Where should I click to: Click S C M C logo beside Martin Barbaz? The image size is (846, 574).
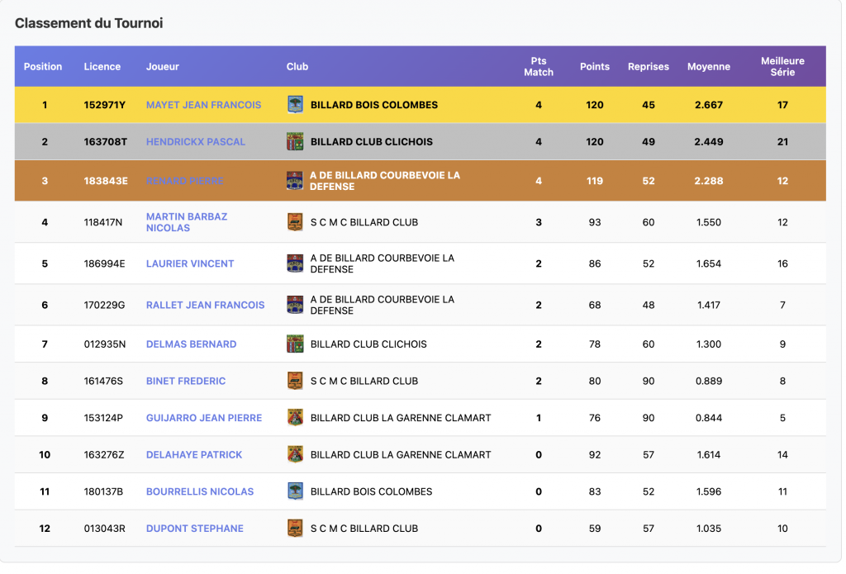(x=295, y=222)
